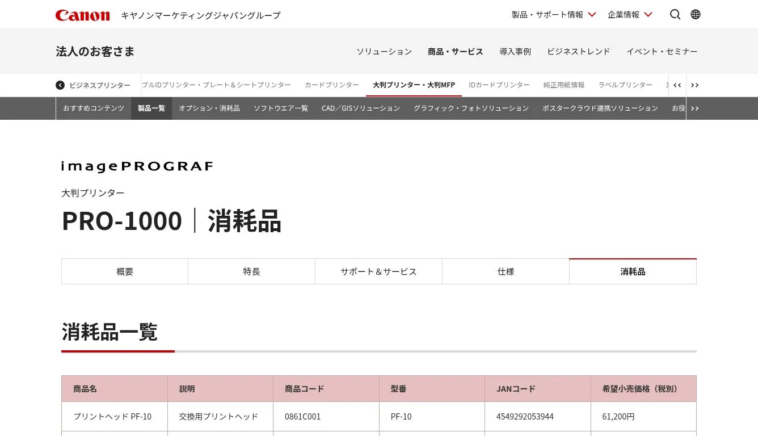Click the キヤノンマーケティングジャパングループ text
Screen dimensions: 758x436
(201, 15)
